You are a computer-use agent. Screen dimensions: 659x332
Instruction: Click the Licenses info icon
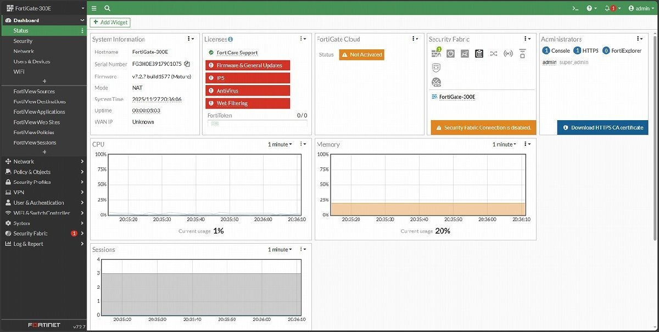click(x=231, y=40)
